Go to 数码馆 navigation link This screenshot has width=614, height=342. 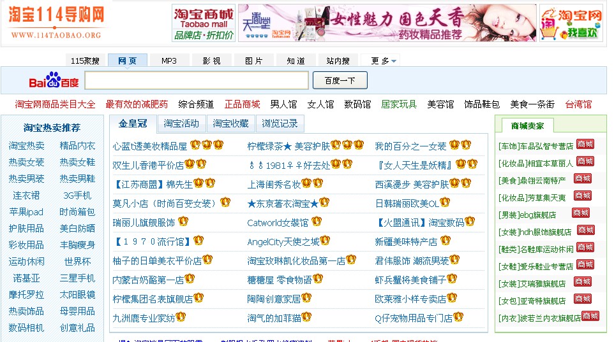(x=357, y=104)
